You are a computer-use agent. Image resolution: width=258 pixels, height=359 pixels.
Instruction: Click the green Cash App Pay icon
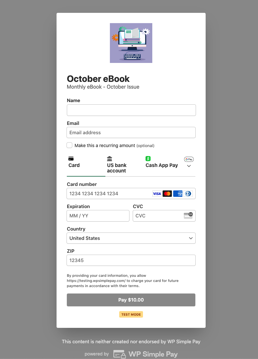pyautogui.click(x=148, y=158)
